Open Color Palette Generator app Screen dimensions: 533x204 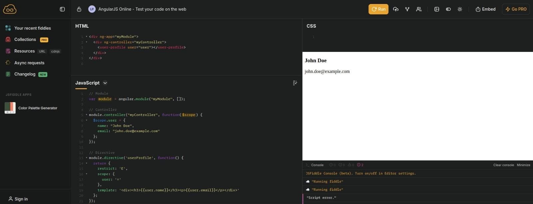(38, 108)
